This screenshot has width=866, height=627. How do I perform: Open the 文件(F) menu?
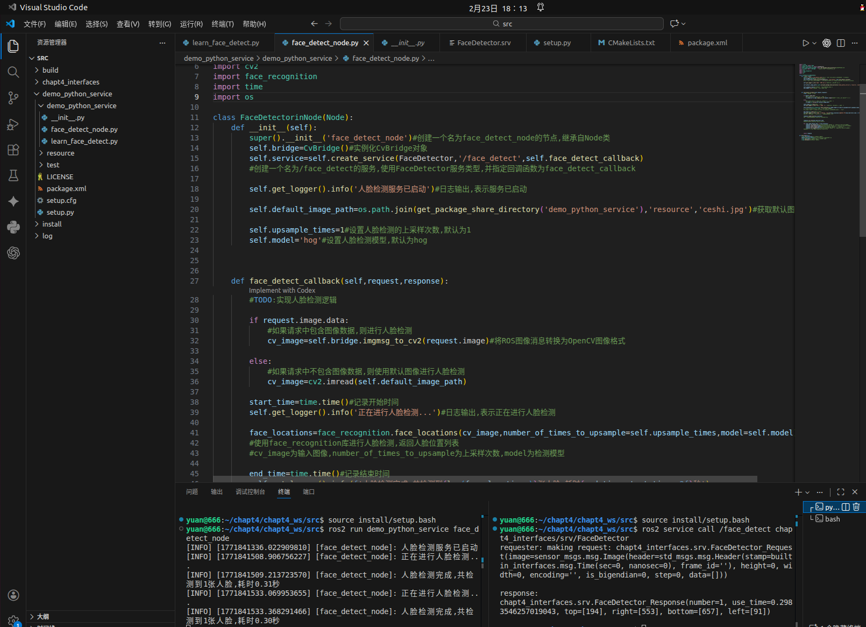click(x=35, y=24)
